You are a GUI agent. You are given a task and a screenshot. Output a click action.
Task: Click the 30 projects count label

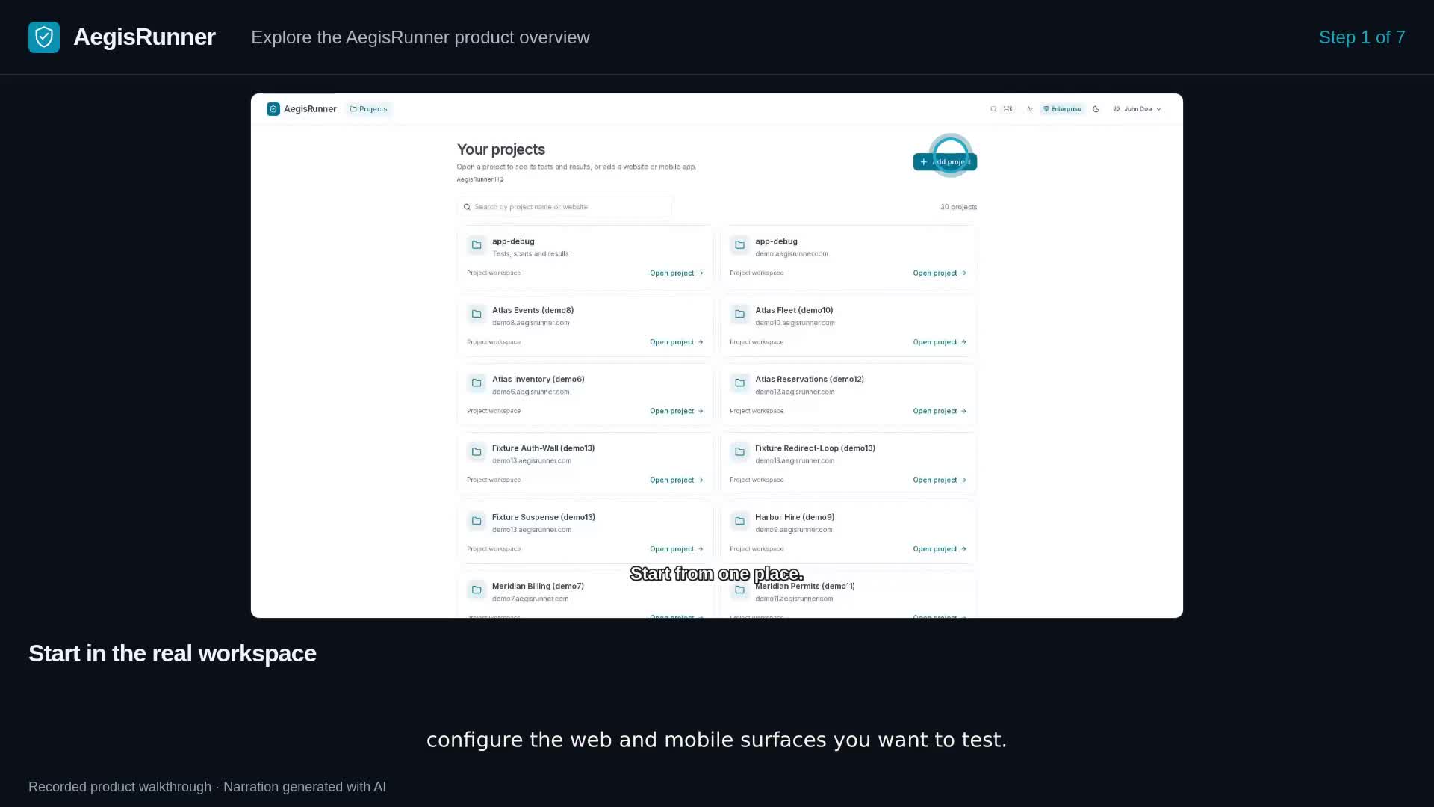tap(958, 207)
